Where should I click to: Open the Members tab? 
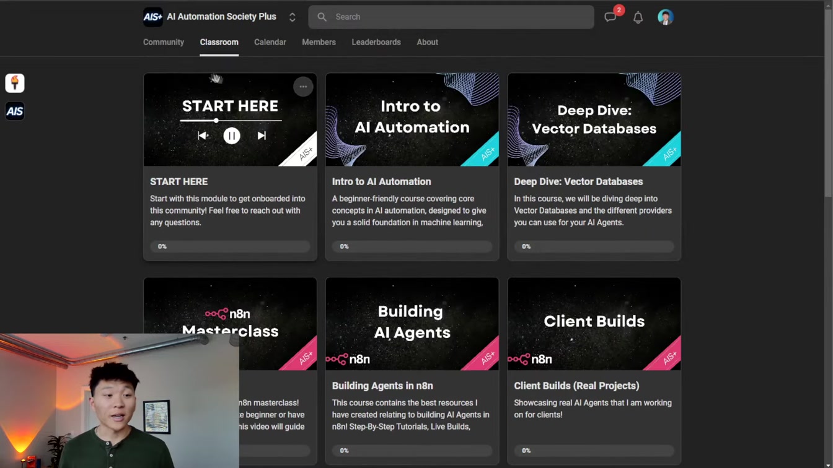click(x=319, y=42)
